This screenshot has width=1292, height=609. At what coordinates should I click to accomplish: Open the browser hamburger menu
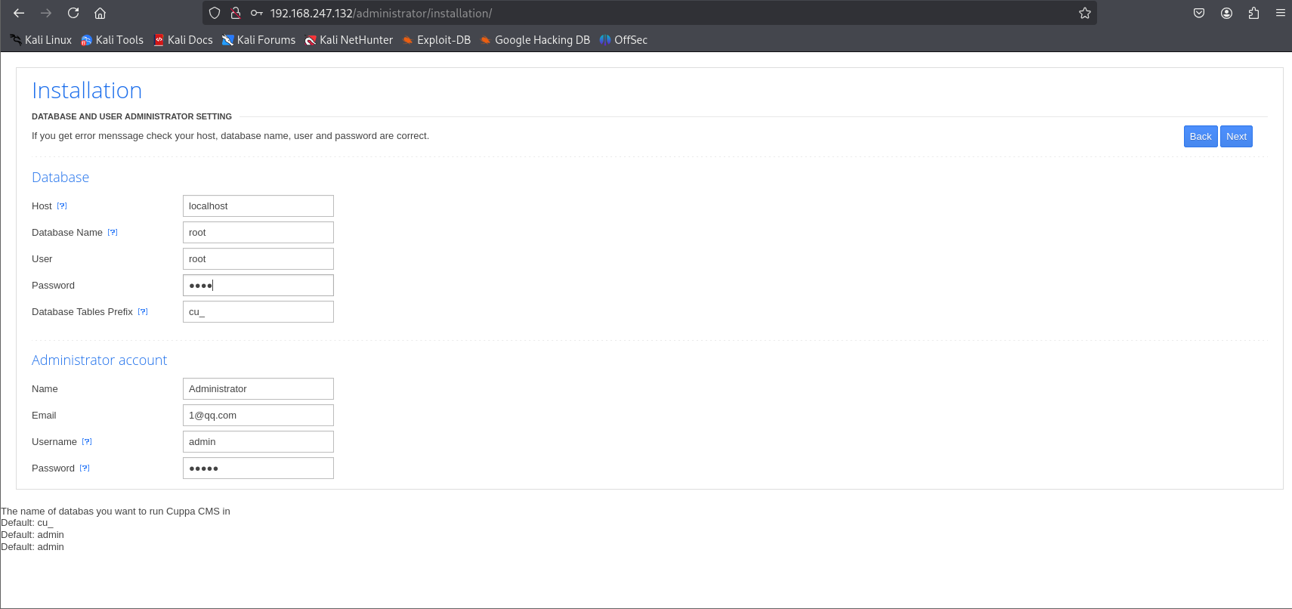click(1280, 13)
